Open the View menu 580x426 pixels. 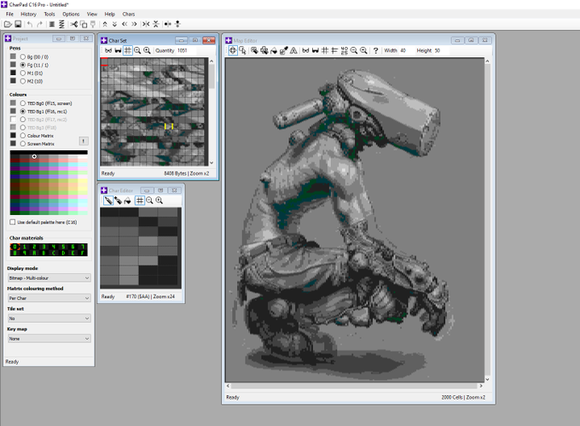point(92,14)
